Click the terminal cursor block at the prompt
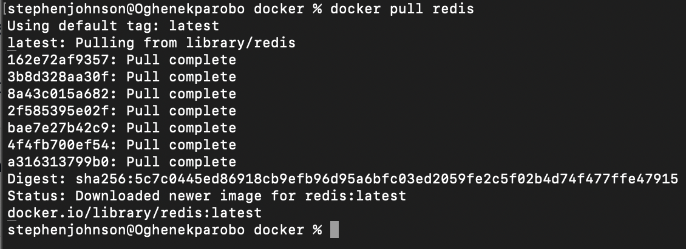 [334, 230]
